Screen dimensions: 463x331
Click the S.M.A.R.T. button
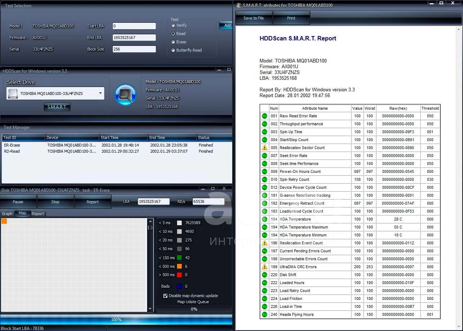coord(57,107)
